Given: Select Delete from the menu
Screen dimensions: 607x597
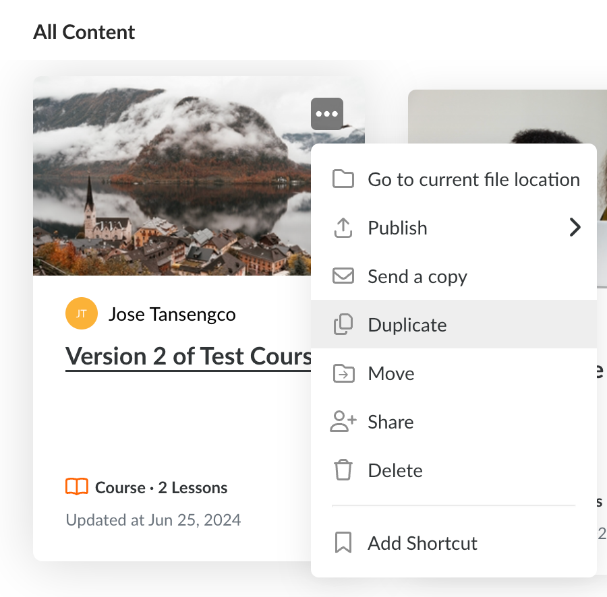Looking at the screenshot, I should pyautogui.click(x=395, y=470).
